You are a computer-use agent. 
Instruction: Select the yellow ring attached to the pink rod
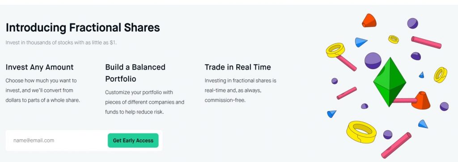point(335,50)
